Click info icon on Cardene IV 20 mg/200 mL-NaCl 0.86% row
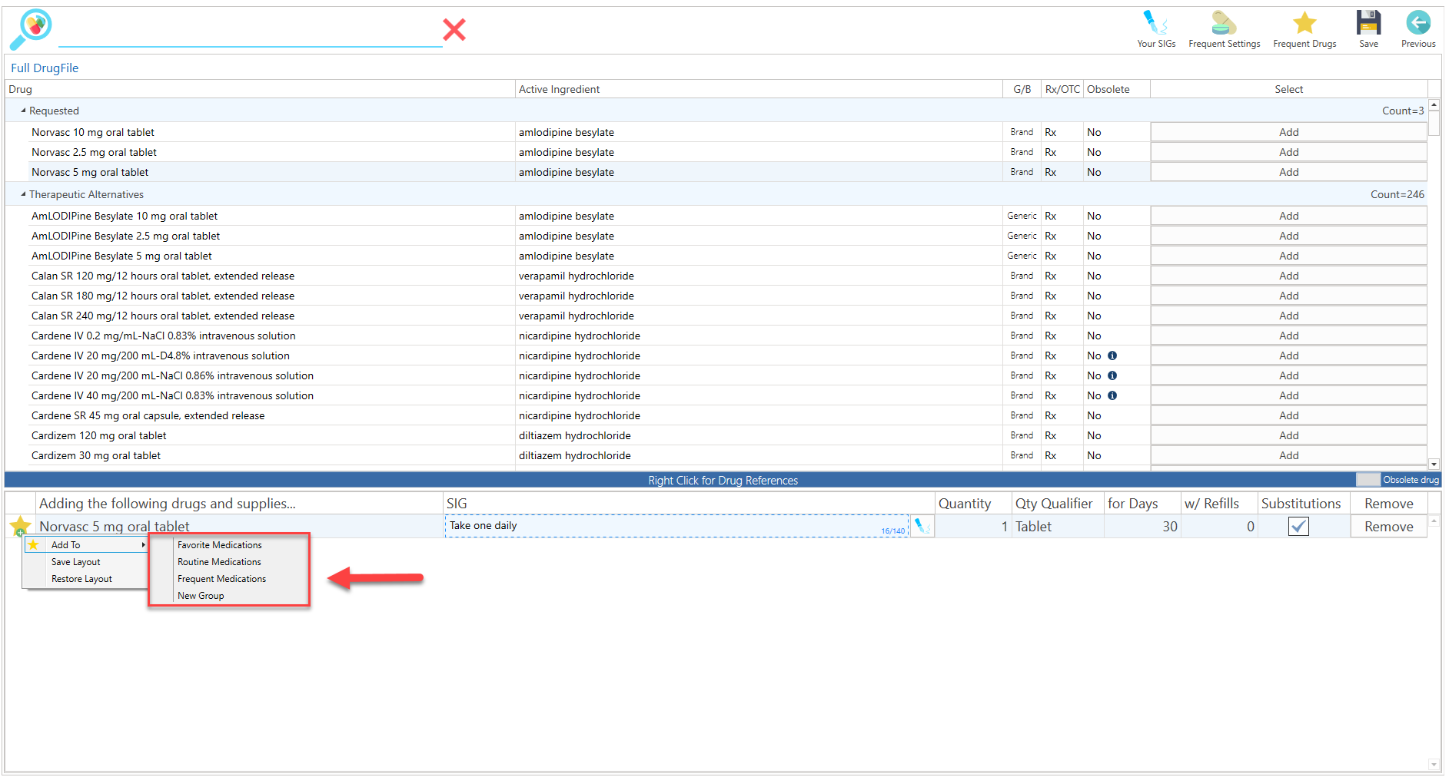Image resolution: width=1449 pixels, height=777 pixels. 1112,375
